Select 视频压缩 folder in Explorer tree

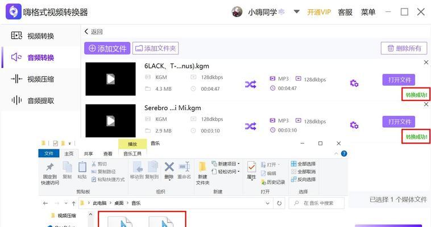click(x=64, y=216)
